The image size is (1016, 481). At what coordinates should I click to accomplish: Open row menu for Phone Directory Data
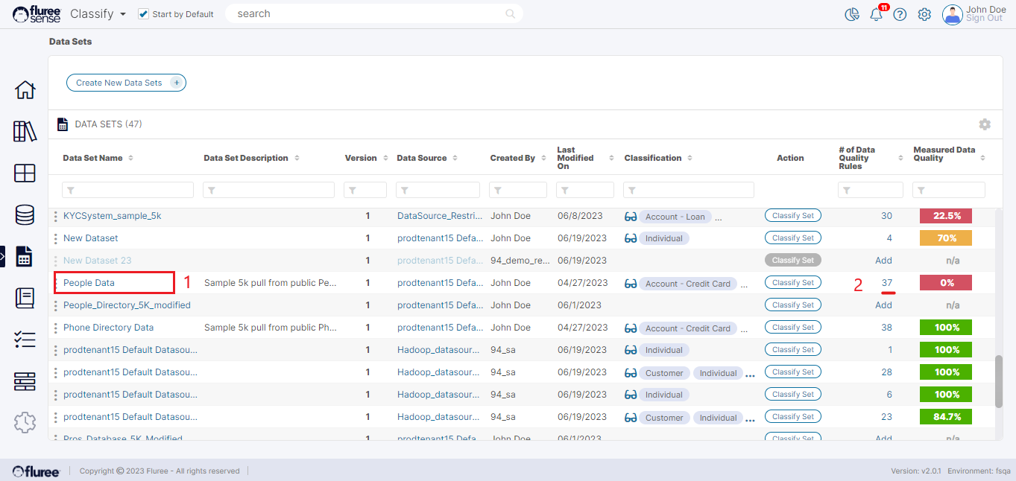tap(56, 328)
